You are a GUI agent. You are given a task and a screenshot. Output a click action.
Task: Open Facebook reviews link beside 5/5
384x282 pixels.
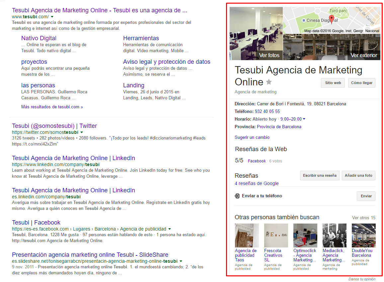tap(257, 161)
